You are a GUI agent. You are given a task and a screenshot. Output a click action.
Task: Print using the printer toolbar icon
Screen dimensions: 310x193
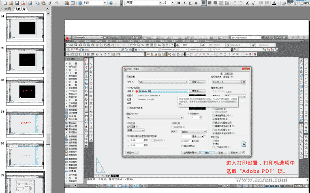coord(30,3)
